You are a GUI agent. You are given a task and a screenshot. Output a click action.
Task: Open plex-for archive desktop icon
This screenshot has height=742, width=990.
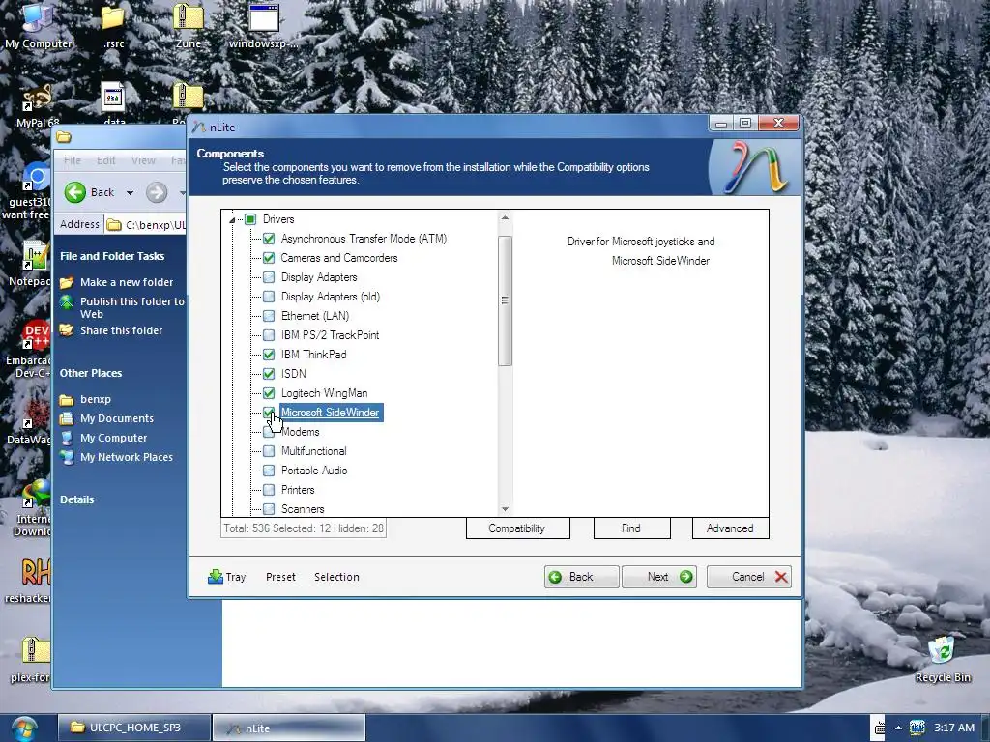point(32,659)
